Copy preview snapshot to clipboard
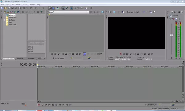 point(151,12)
